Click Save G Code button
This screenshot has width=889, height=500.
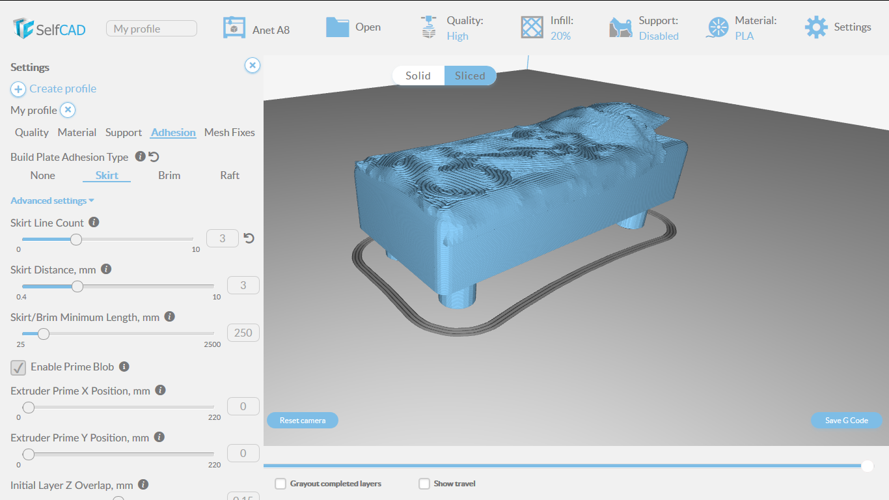click(x=846, y=421)
